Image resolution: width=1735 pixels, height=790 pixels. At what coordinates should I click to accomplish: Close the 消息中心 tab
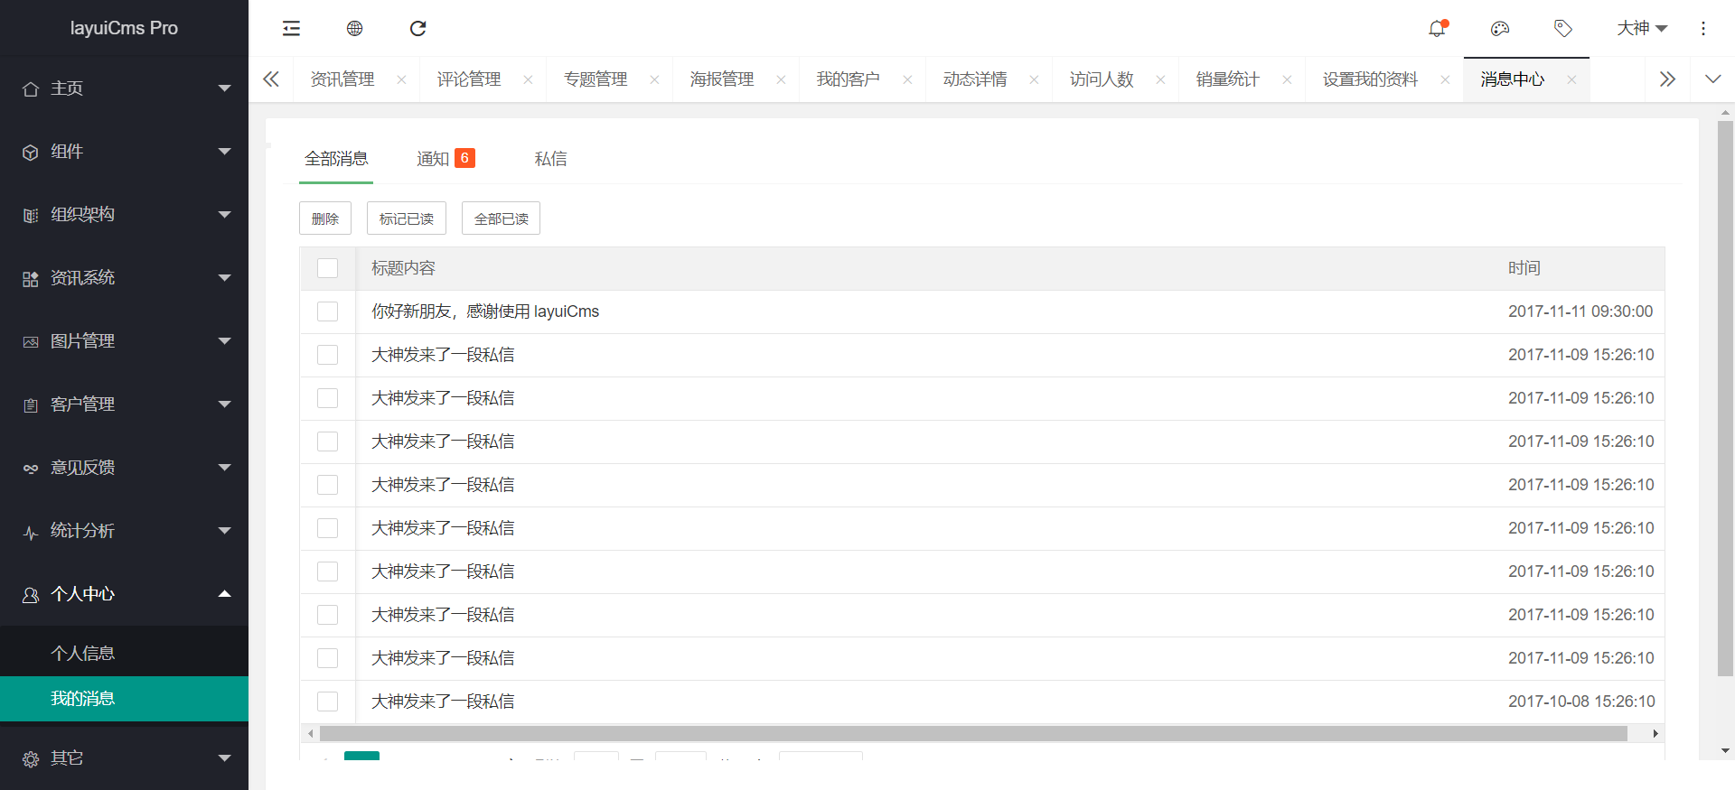click(1571, 79)
